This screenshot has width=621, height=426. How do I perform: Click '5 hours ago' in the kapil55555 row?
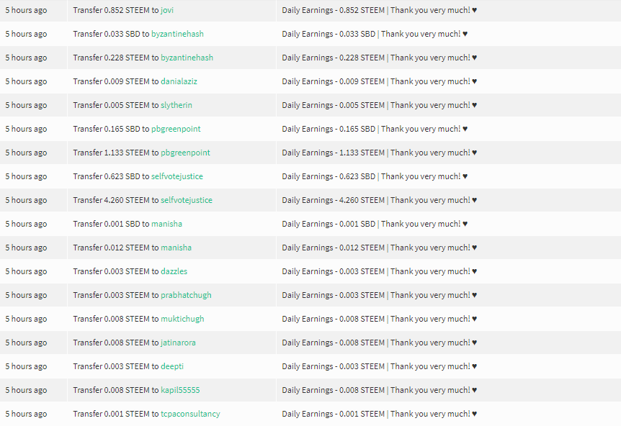[26, 390]
